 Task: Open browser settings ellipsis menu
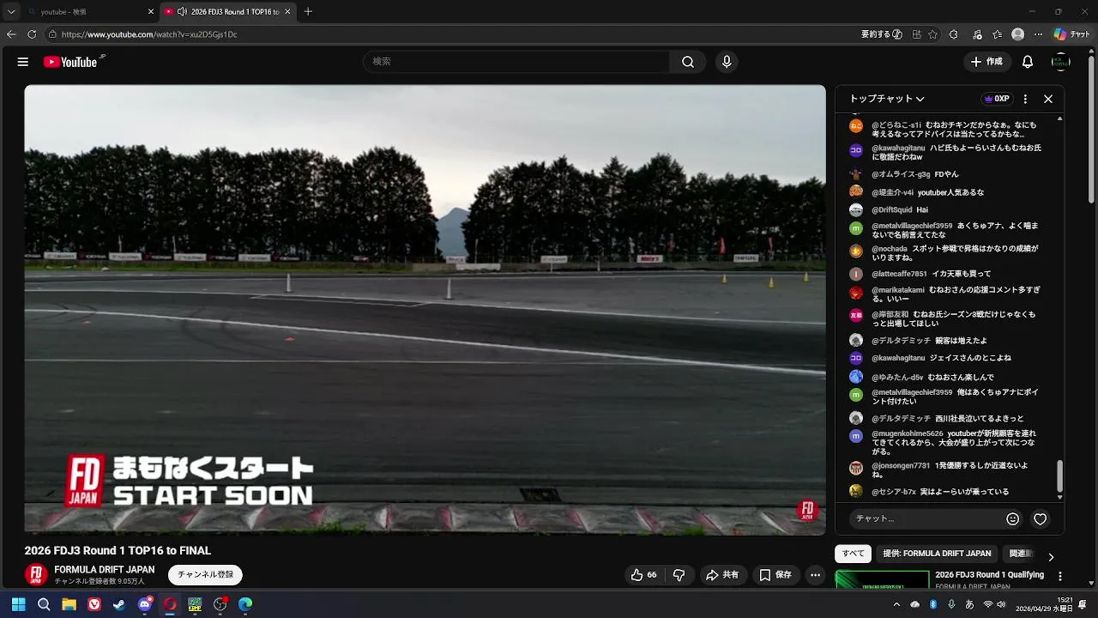pos(1039,34)
